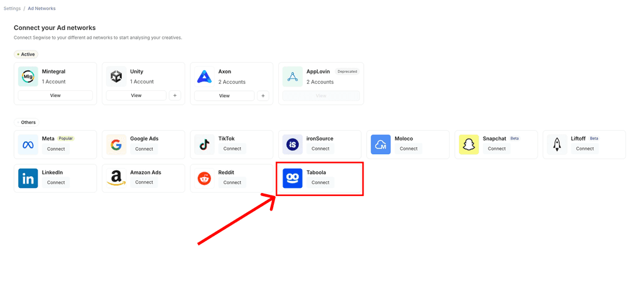Click the ironSource card title
The height and width of the screenshot is (307, 628).
click(x=320, y=138)
